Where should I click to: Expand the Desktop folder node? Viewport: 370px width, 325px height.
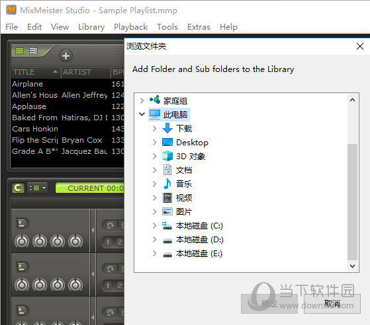click(155, 143)
